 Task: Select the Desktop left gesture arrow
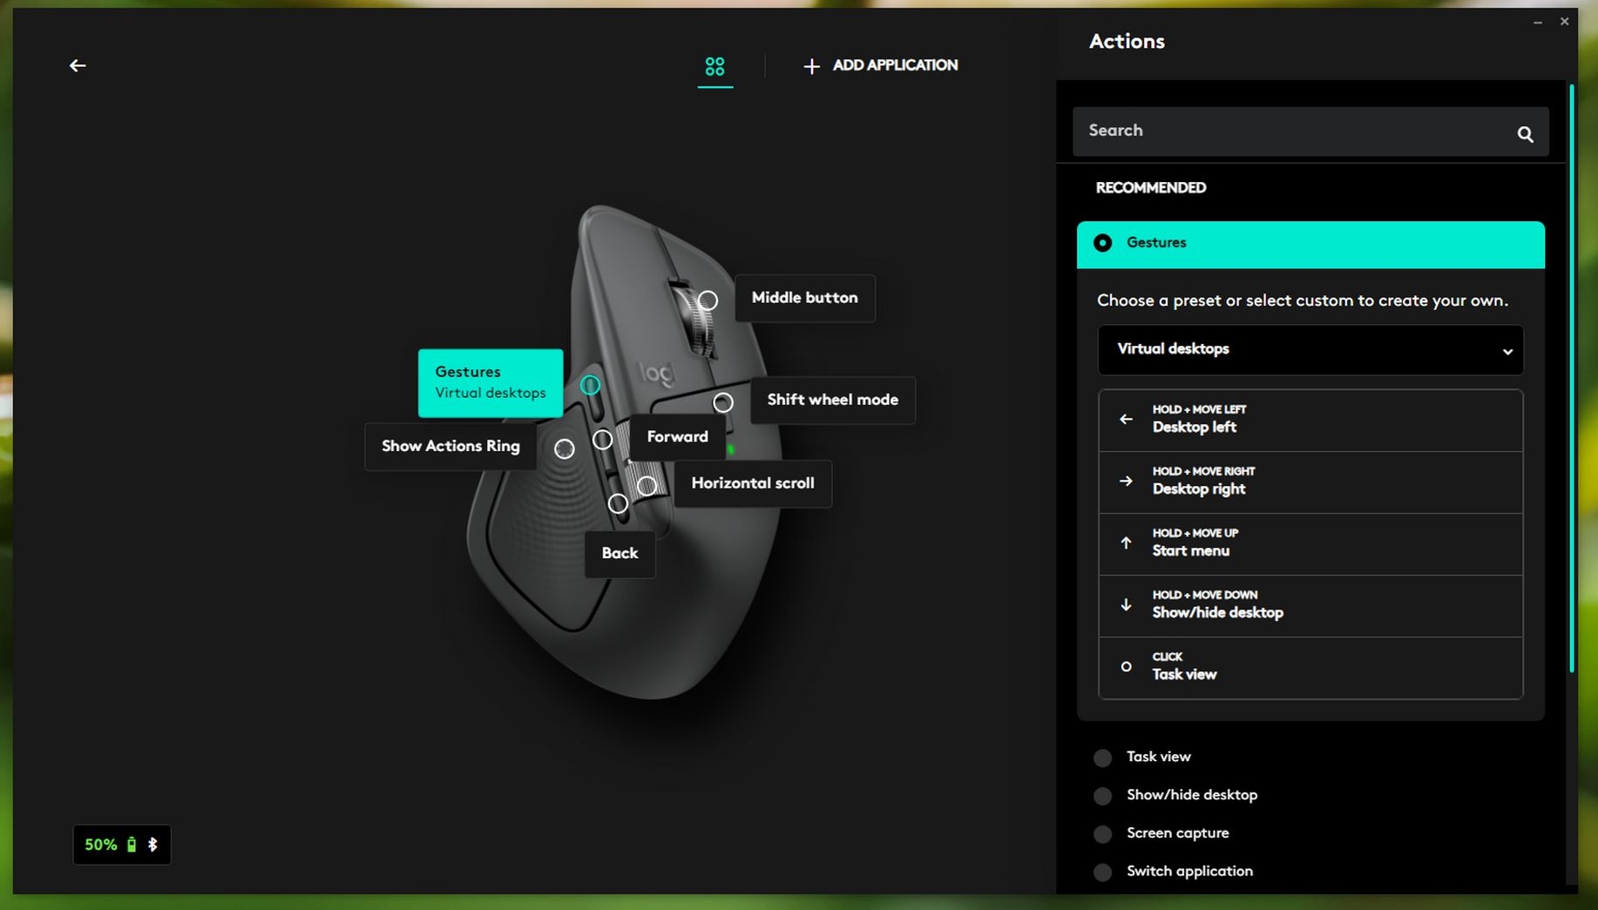coord(1126,419)
